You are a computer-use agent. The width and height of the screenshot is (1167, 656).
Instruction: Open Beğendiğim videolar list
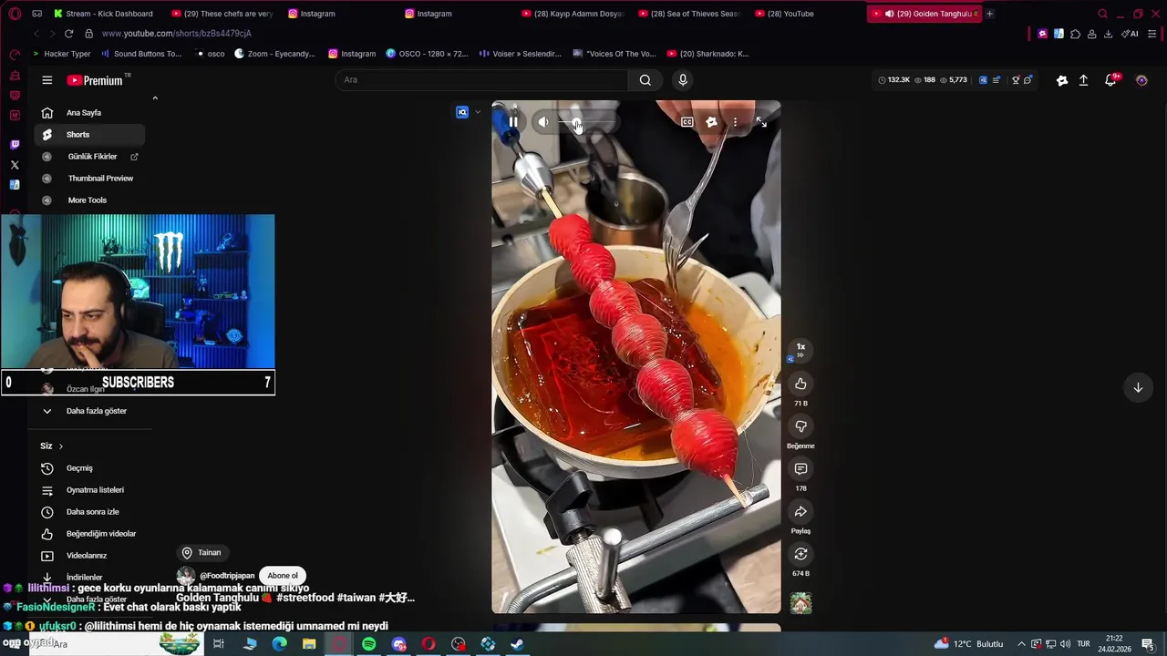click(89, 534)
